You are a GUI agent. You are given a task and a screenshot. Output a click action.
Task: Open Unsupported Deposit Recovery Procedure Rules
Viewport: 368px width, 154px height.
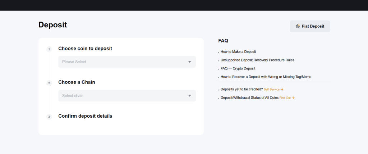(257, 60)
